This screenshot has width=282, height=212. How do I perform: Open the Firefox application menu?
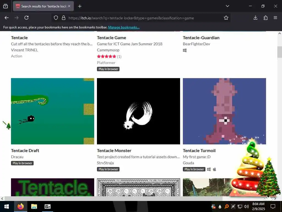click(x=275, y=18)
